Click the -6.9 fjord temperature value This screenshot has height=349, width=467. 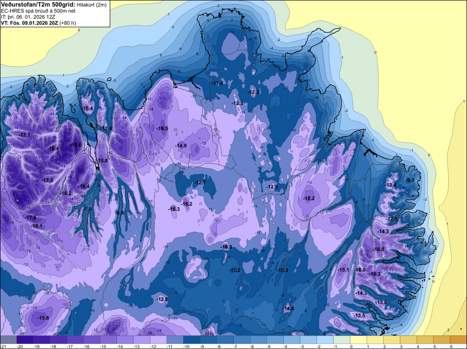[120, 213]
